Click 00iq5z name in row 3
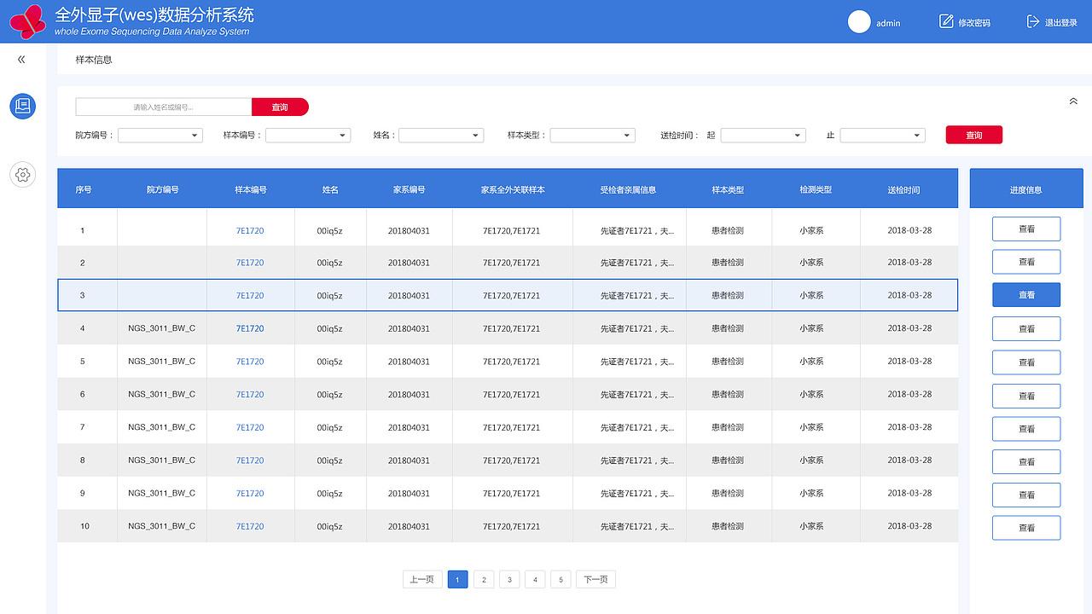Image resolution: width=1092 pixels, height=614 pixels. [329, 296]
